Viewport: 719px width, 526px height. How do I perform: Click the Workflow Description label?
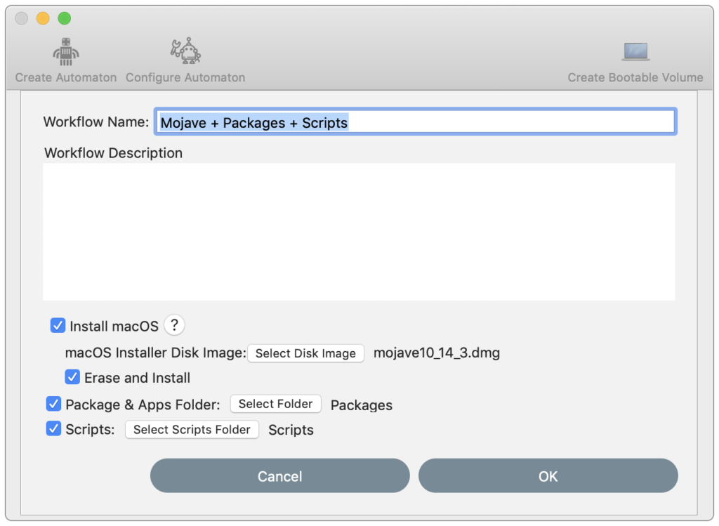click(113, 153)
